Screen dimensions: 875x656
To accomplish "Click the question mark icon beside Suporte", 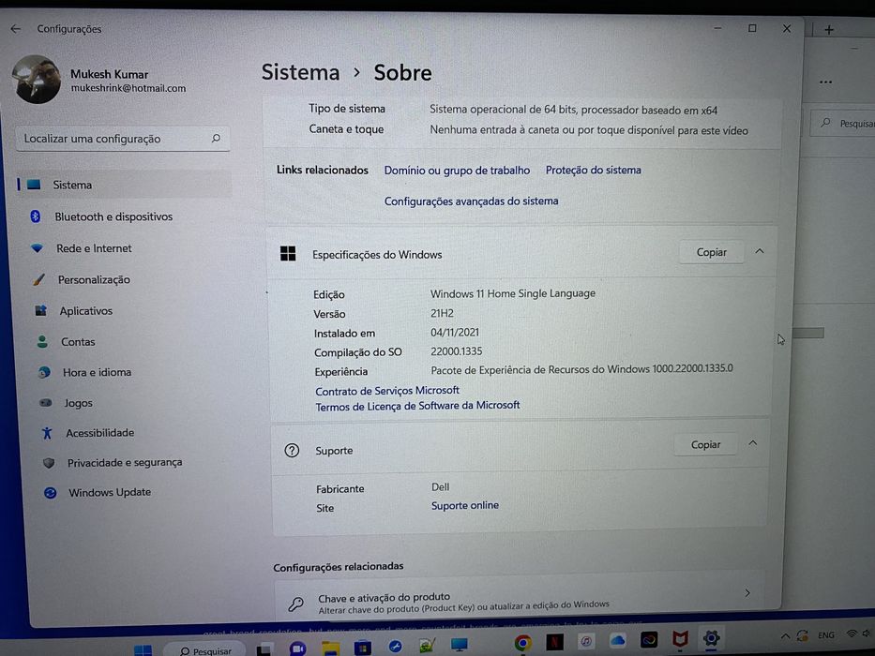I will 292,450.
